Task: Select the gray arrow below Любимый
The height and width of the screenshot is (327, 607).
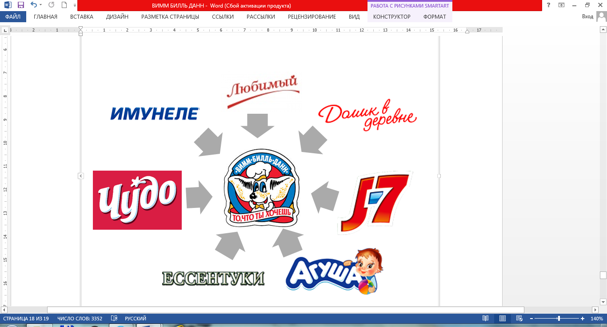Action: (257, 126)
